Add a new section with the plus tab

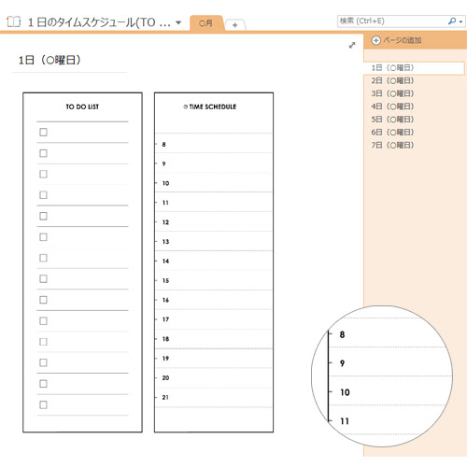click(x=235, y=25)
